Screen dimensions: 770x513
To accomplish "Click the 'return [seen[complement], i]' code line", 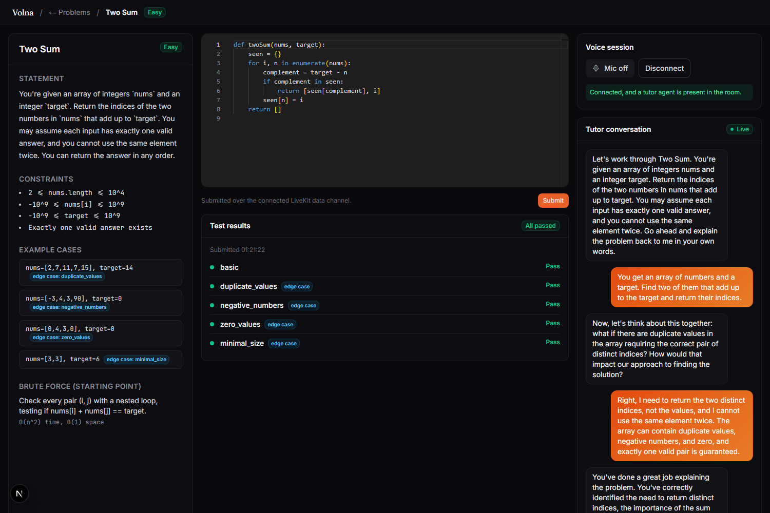I will (x=329, y=91).
